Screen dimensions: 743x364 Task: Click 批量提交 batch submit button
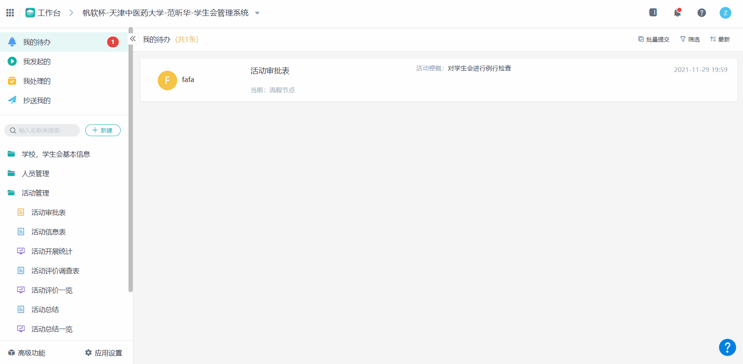tap(654, 39)
